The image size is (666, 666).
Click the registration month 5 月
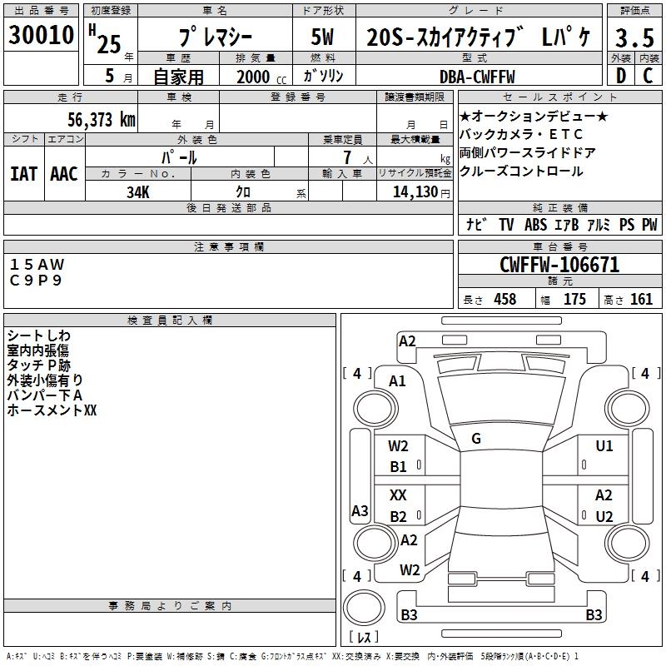pyautogui.click(x=118, y=76)
